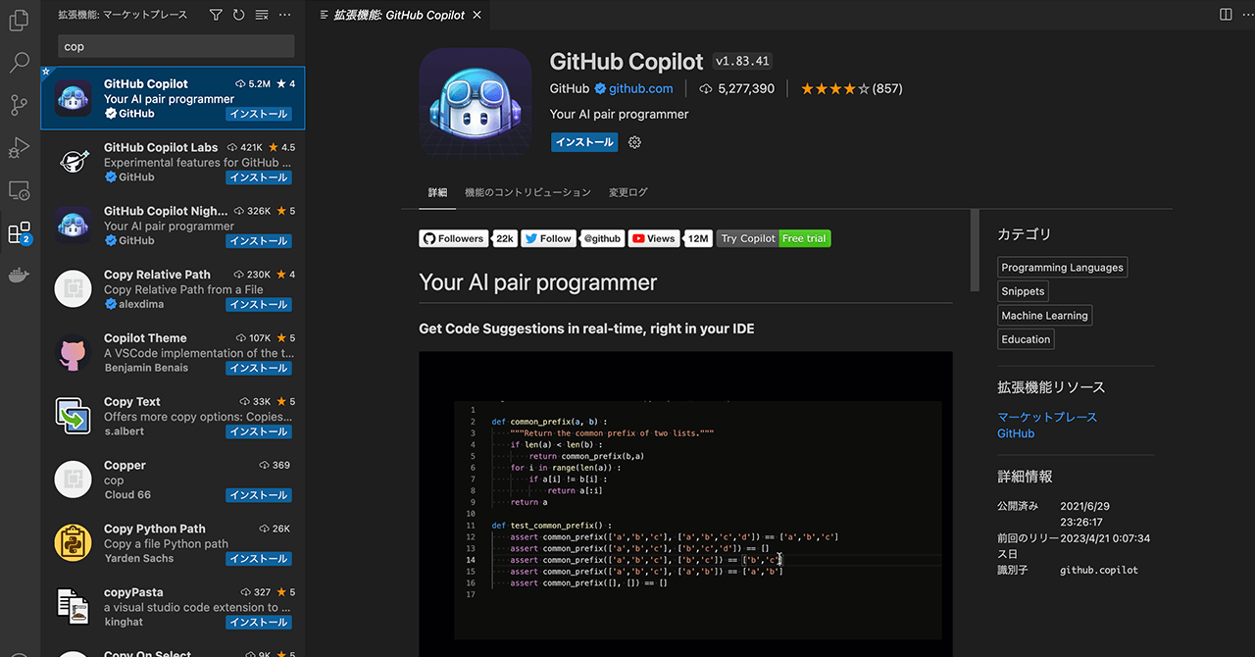Open the Search view in activity bar
This screenshot has width=1255, height=657.
click(20, 63)
